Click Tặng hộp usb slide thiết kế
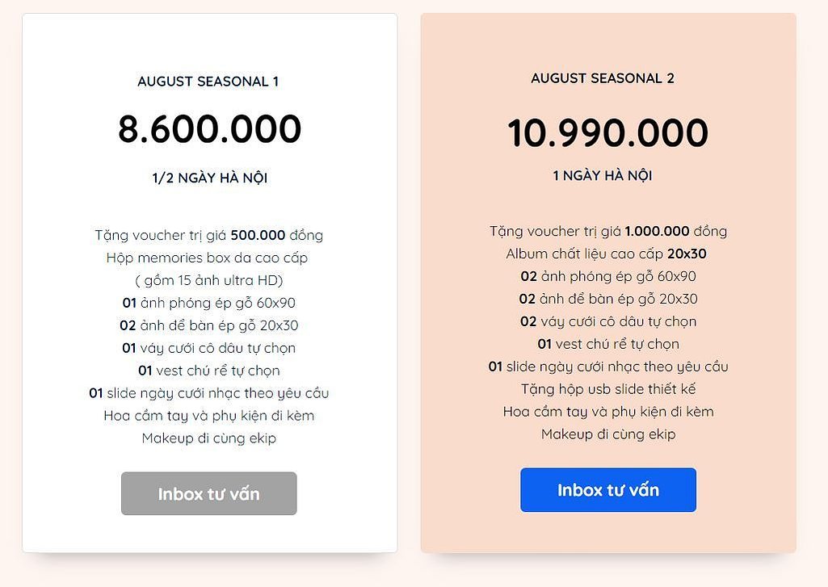Screen dimensions: 828x587 [608, 389]
